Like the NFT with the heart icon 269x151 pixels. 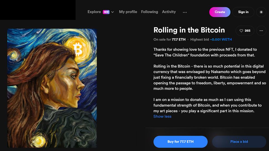click(241, 31)
